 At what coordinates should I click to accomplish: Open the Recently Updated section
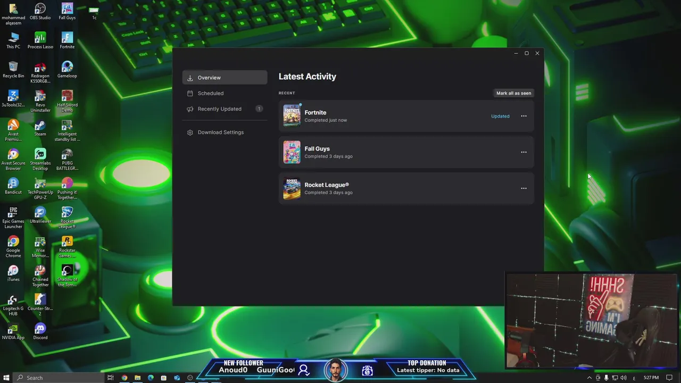(225, 109)
